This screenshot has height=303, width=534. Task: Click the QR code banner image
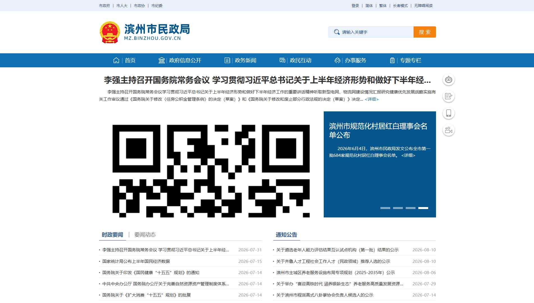click(x=211, y=164)
